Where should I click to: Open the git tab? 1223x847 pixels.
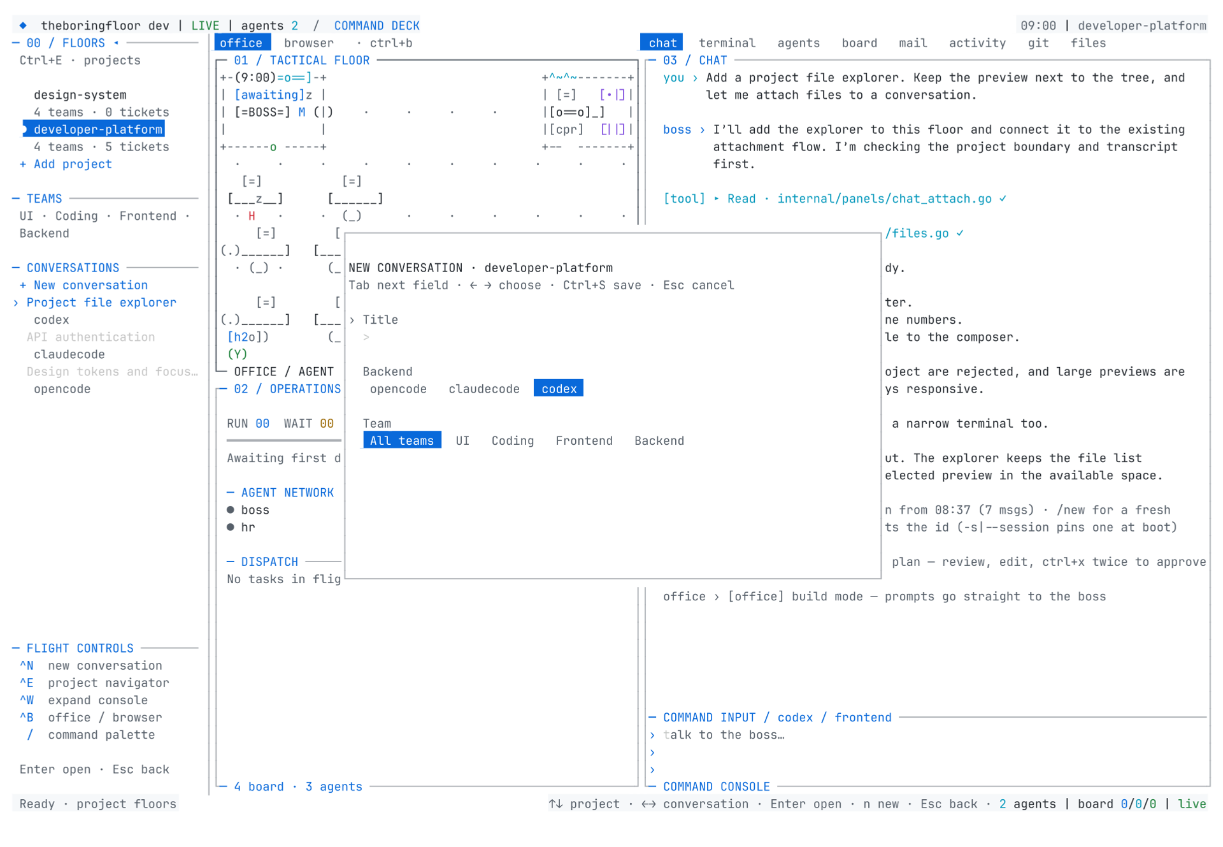(x=1038, y=43)
